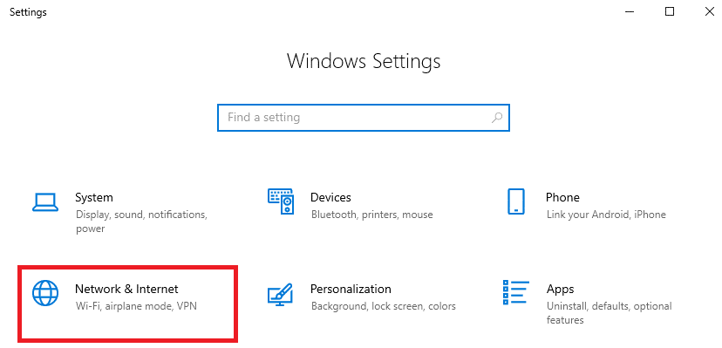722x348 pixels.
Task: Click "Background, lock screen, colors" description
Action: (384, 306)
